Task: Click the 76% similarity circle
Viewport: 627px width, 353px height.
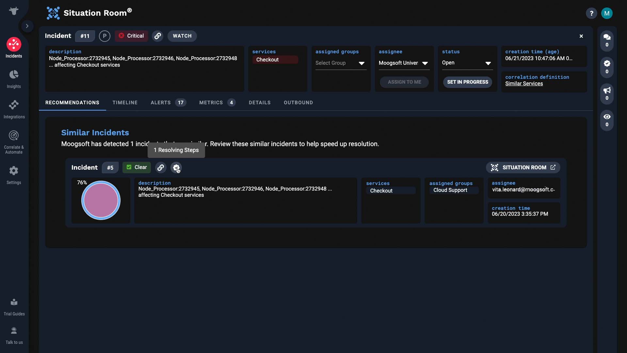Action: point(101,200)
